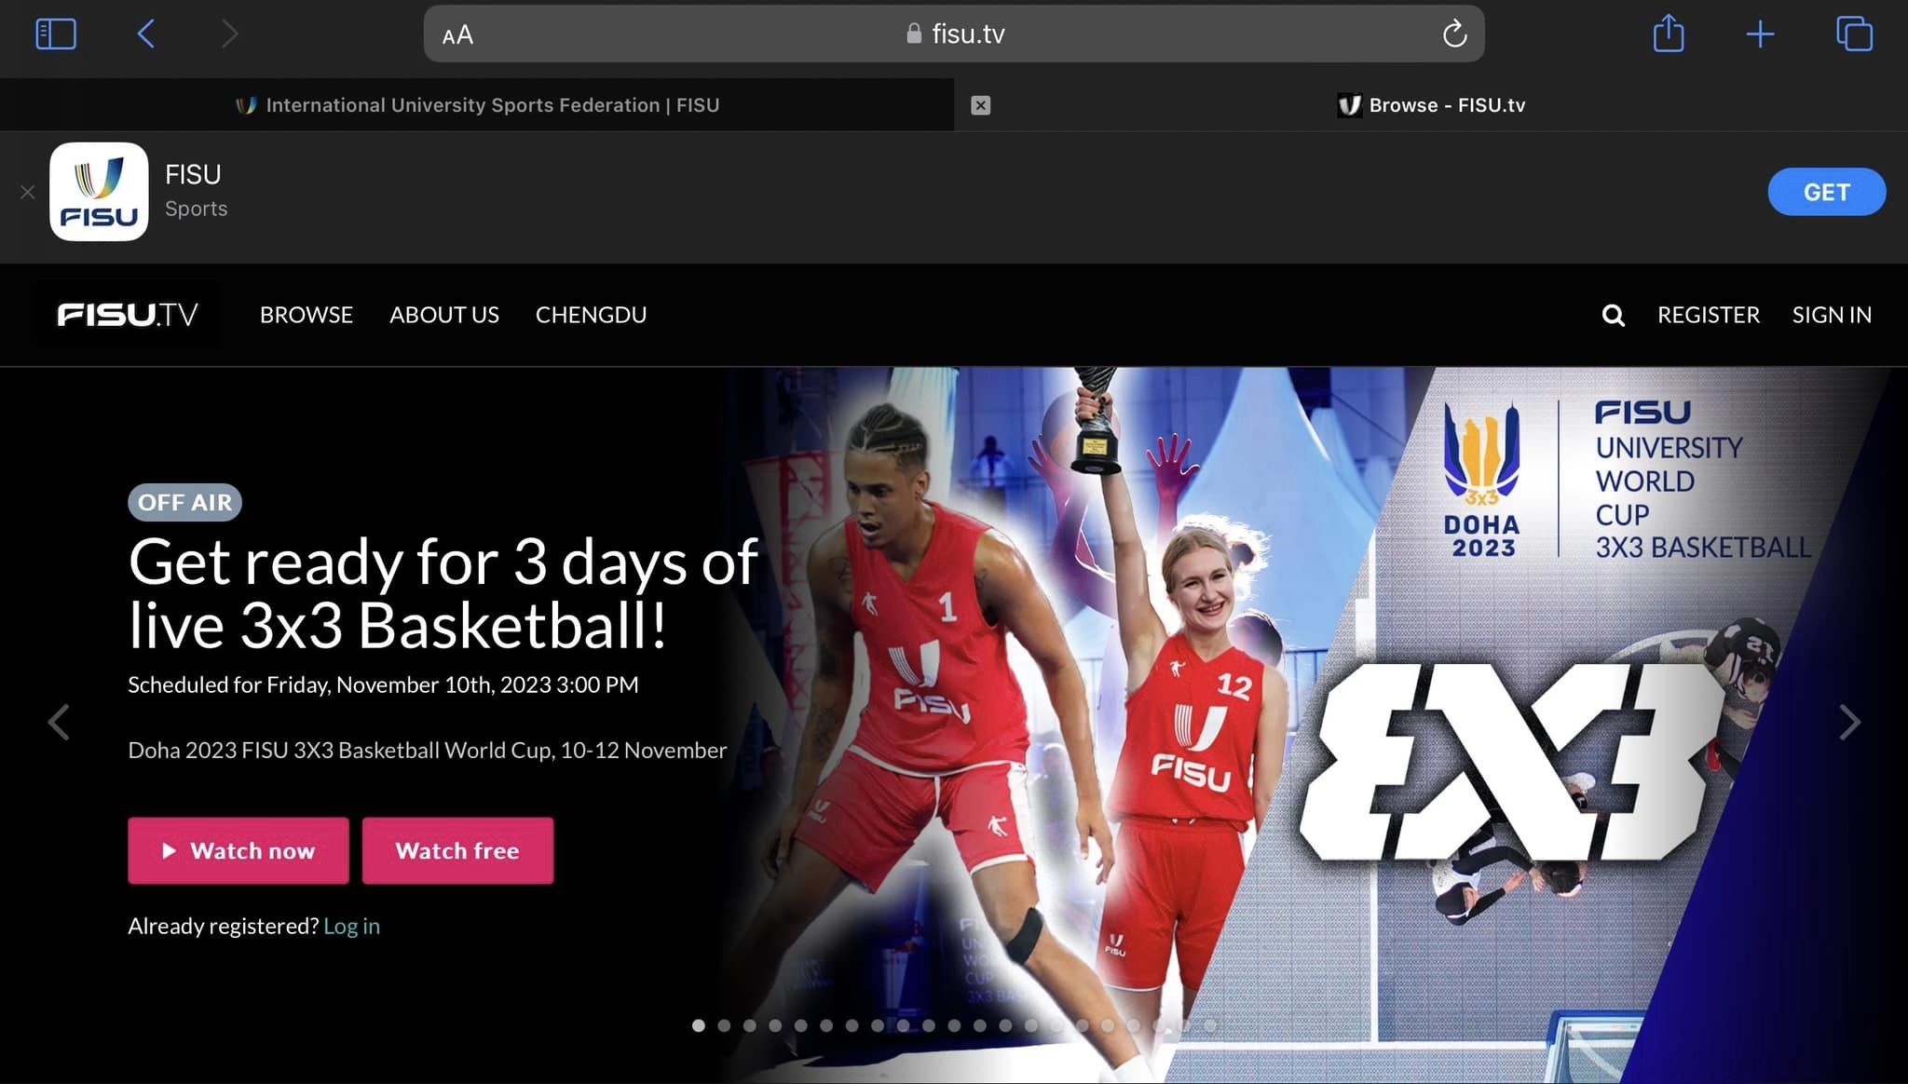Screen dimensions: 1908x1084
Task: Open the ABOUT US menu item
Action: point(443,315)
